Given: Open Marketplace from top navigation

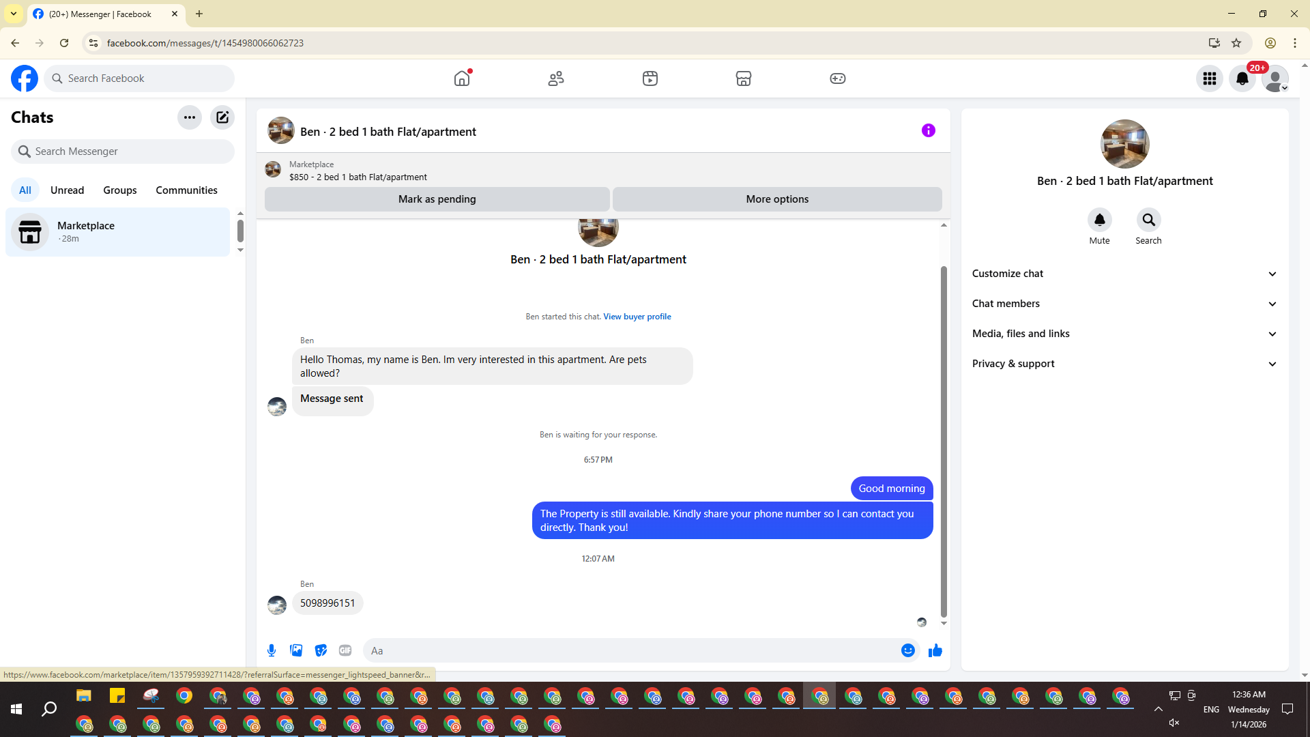Looking at the screenshot, I should (744, 78).
